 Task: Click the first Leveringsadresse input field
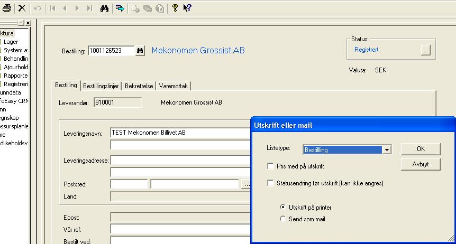[180, 160]
